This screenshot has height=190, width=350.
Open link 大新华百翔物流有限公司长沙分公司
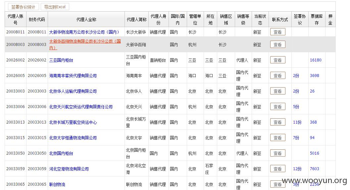[85, 44]
